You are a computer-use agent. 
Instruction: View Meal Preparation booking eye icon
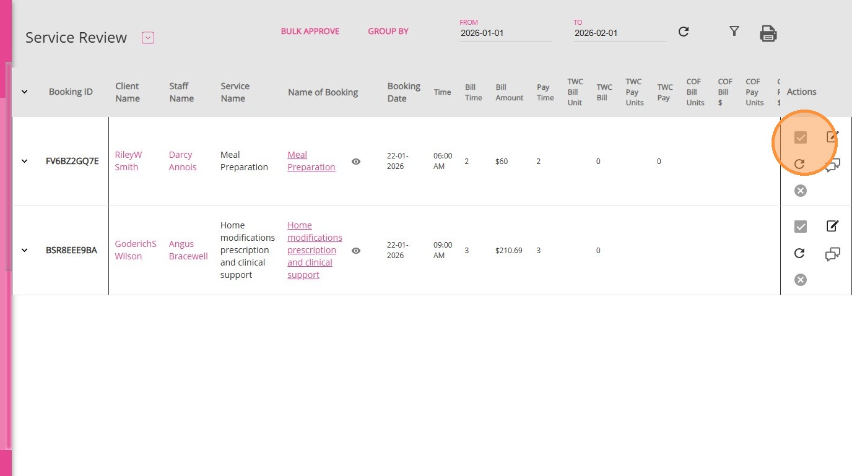[356, 162]
